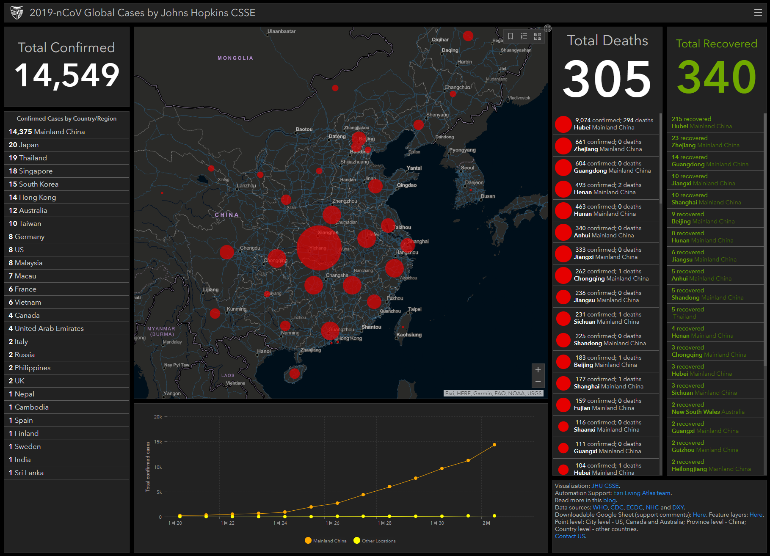The height and width of the screenshot is (556, 770).
Task: Open the map bookmarks tool
Action: [x=511, y=36]
